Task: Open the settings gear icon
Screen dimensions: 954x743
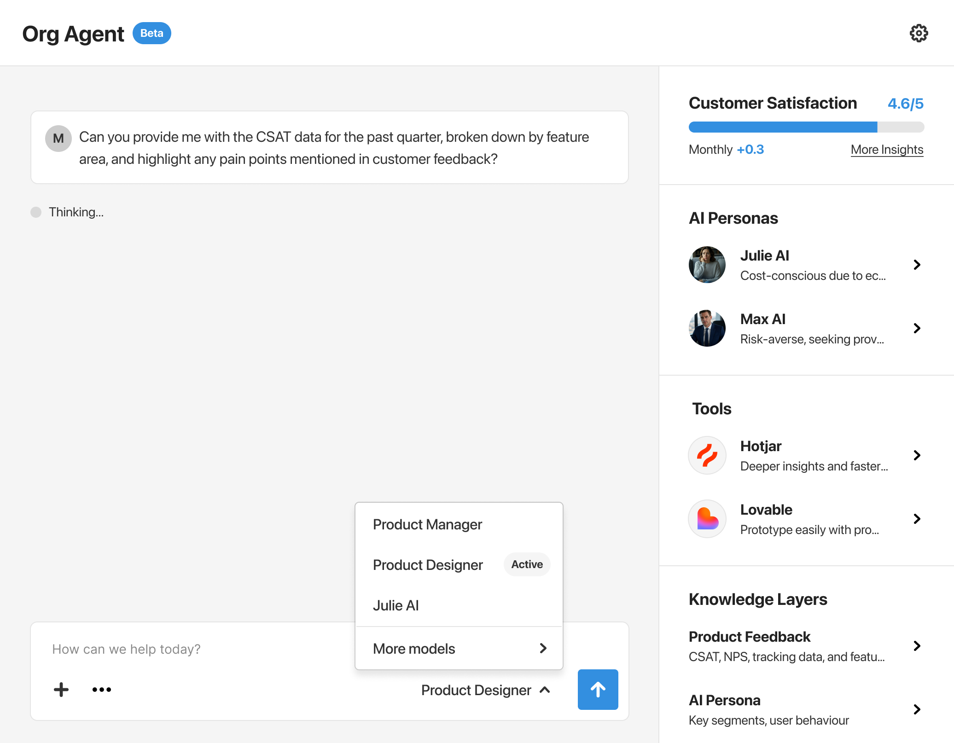Action: 919,33
